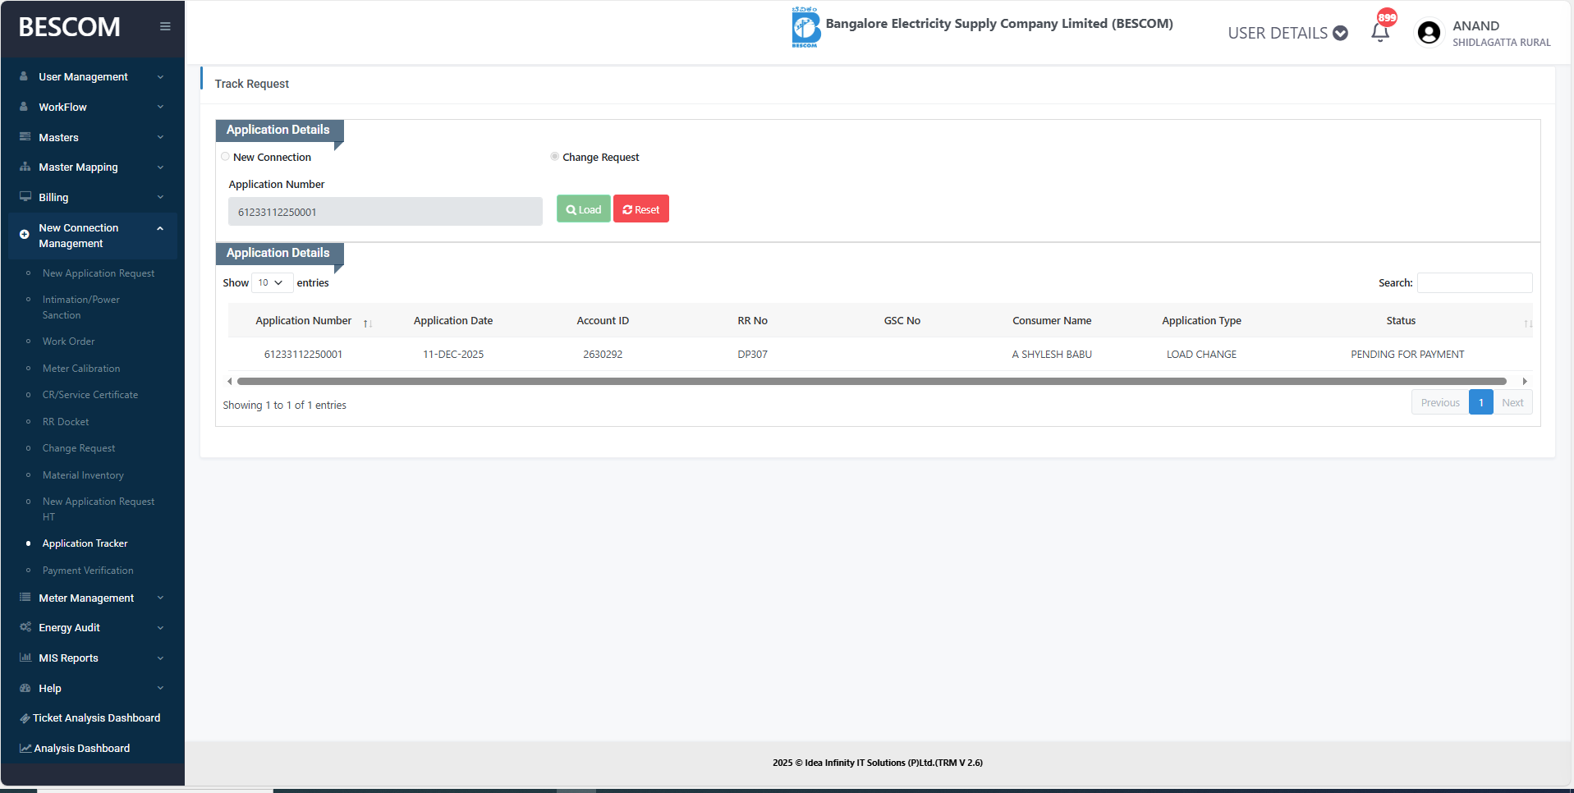
Task: Open Change Request sidebar link
Action: (79, 448)
